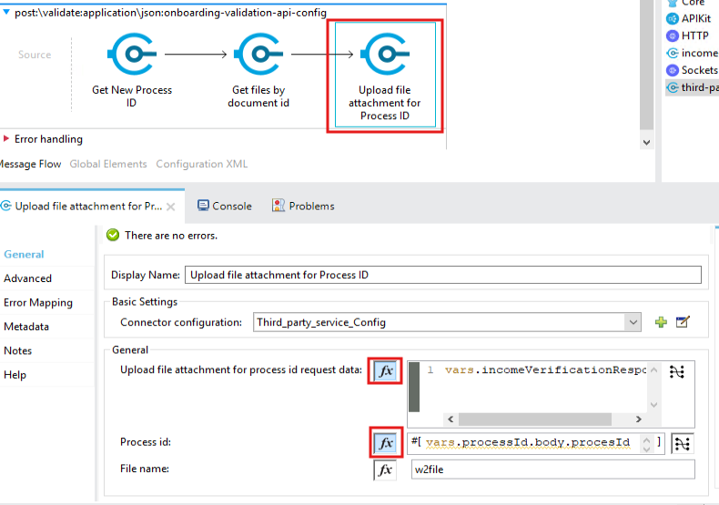Open the Connector configuration dropdown
This screenshot has width=719, height=505.
(633, 322)
